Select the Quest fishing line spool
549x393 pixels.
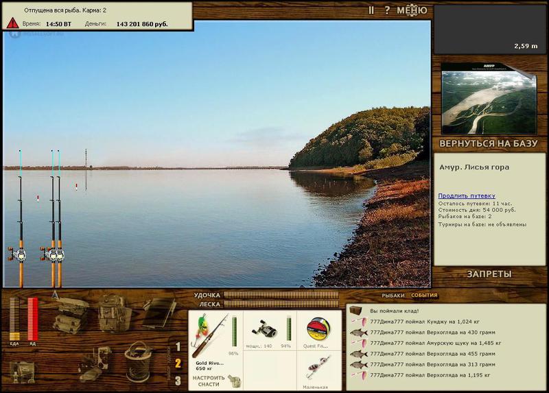coord(318,328)
